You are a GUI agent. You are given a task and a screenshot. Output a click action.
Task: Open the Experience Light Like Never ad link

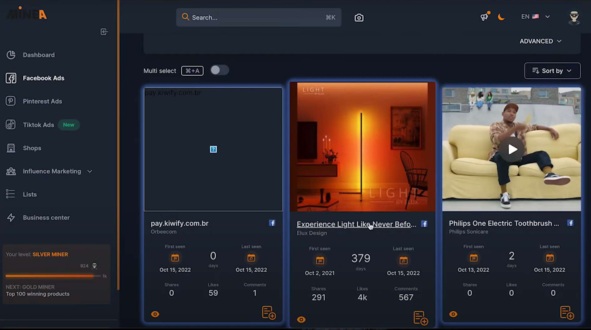tap(356, 224)
